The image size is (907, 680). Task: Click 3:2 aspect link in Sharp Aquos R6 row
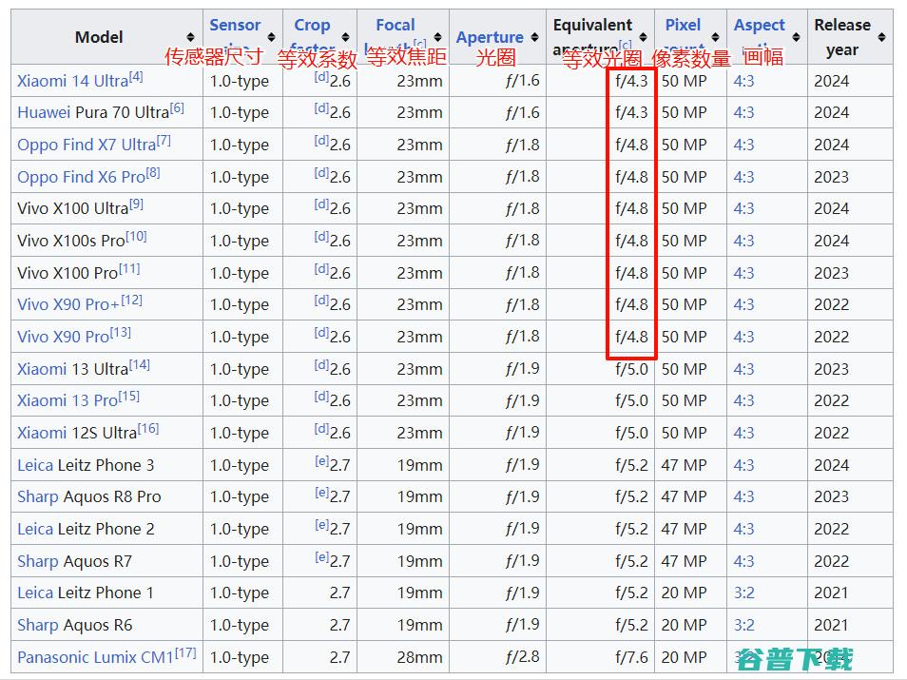point(743,625)
